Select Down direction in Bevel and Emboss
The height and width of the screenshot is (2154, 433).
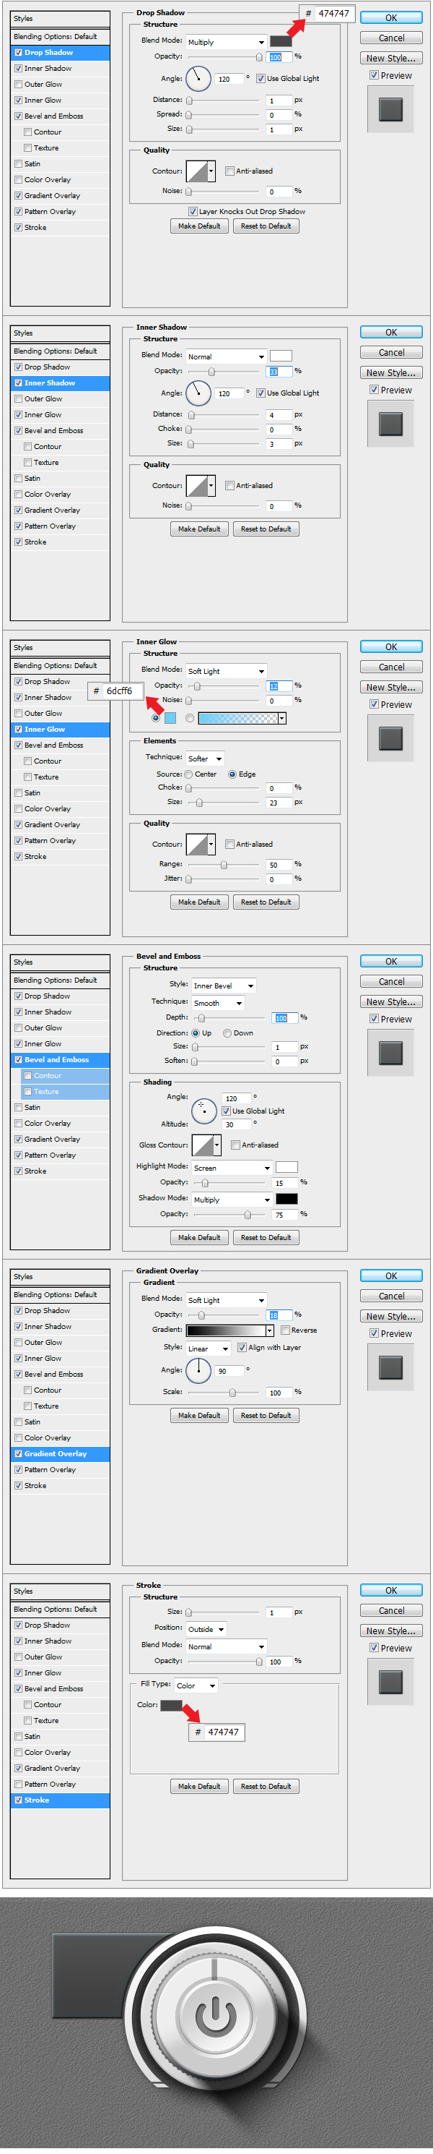point(227,1033)
